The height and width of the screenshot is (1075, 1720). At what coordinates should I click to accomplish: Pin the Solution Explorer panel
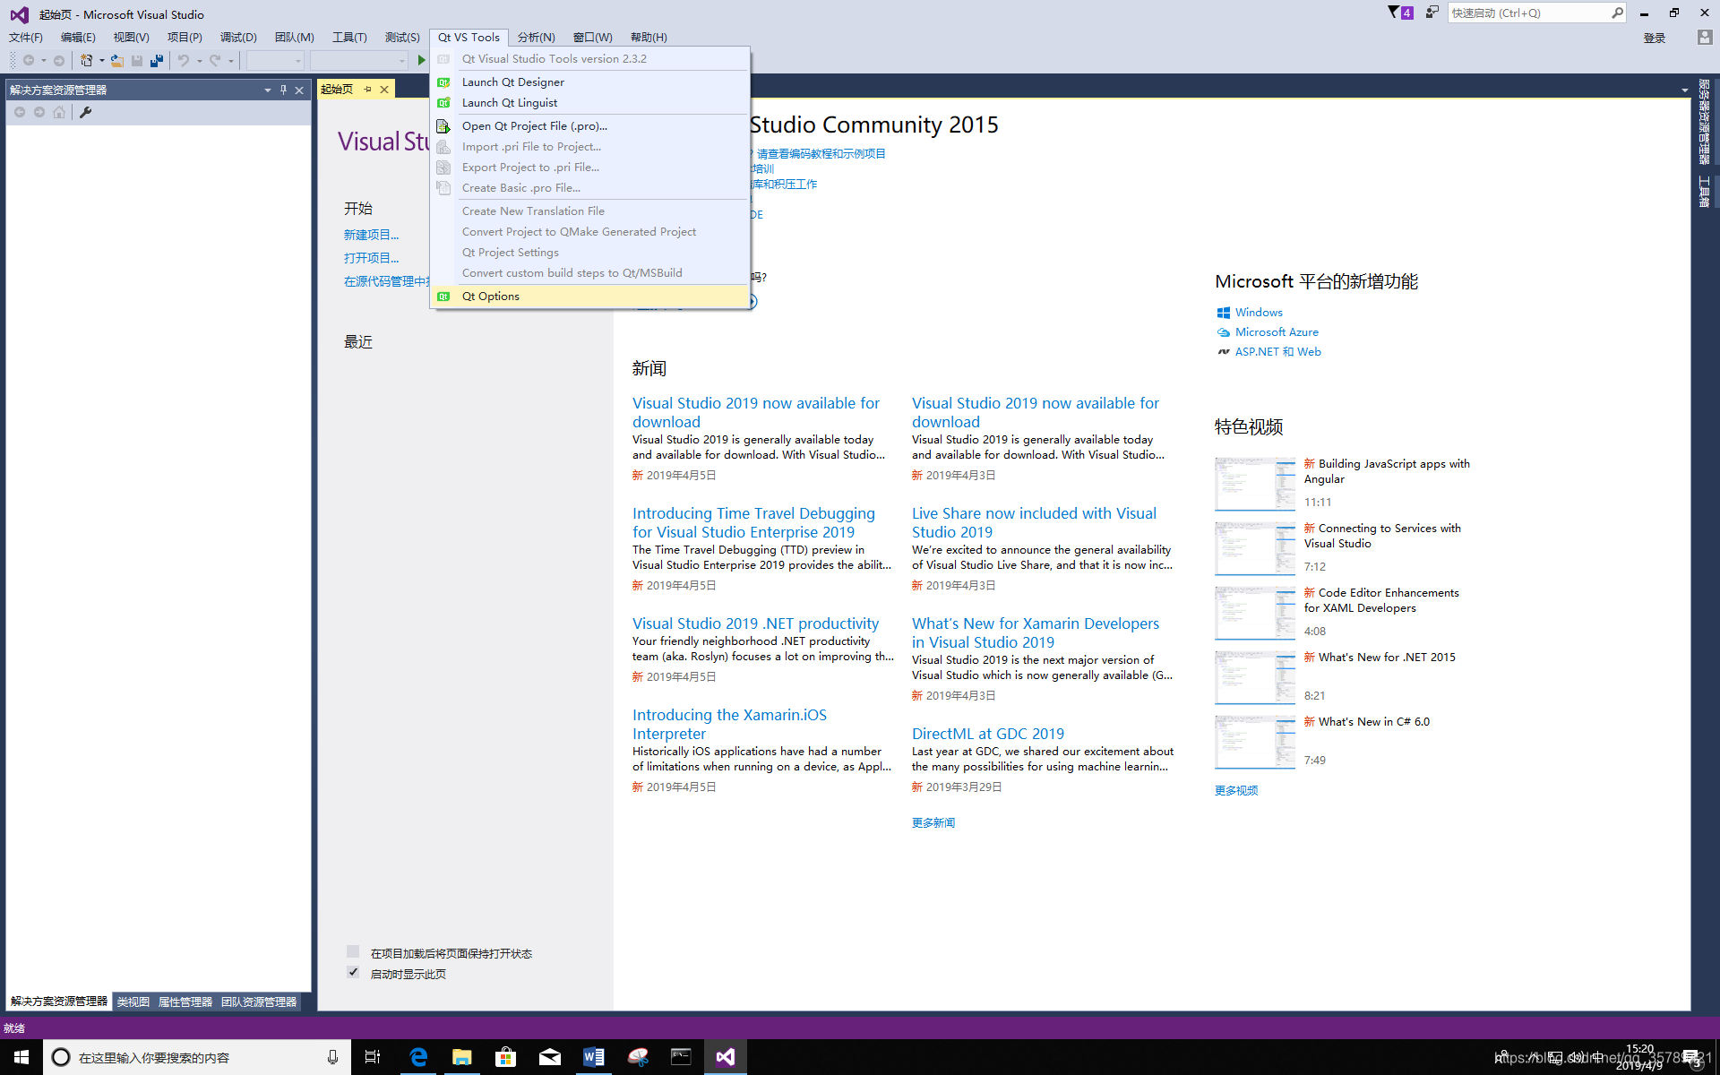tap(283, 90)
